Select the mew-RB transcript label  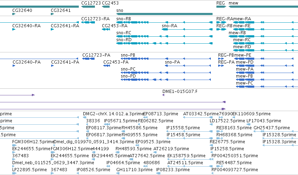237,33
